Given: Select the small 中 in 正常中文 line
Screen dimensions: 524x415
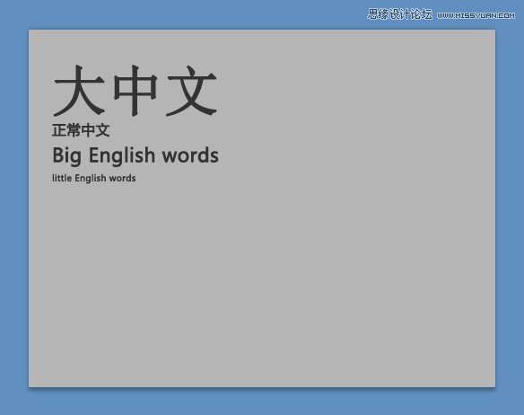Looking at the screenshot, I should (88, 130).
